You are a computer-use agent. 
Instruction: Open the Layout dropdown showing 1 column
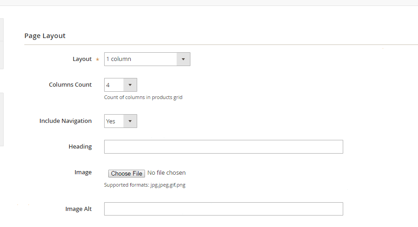(140, 59)
